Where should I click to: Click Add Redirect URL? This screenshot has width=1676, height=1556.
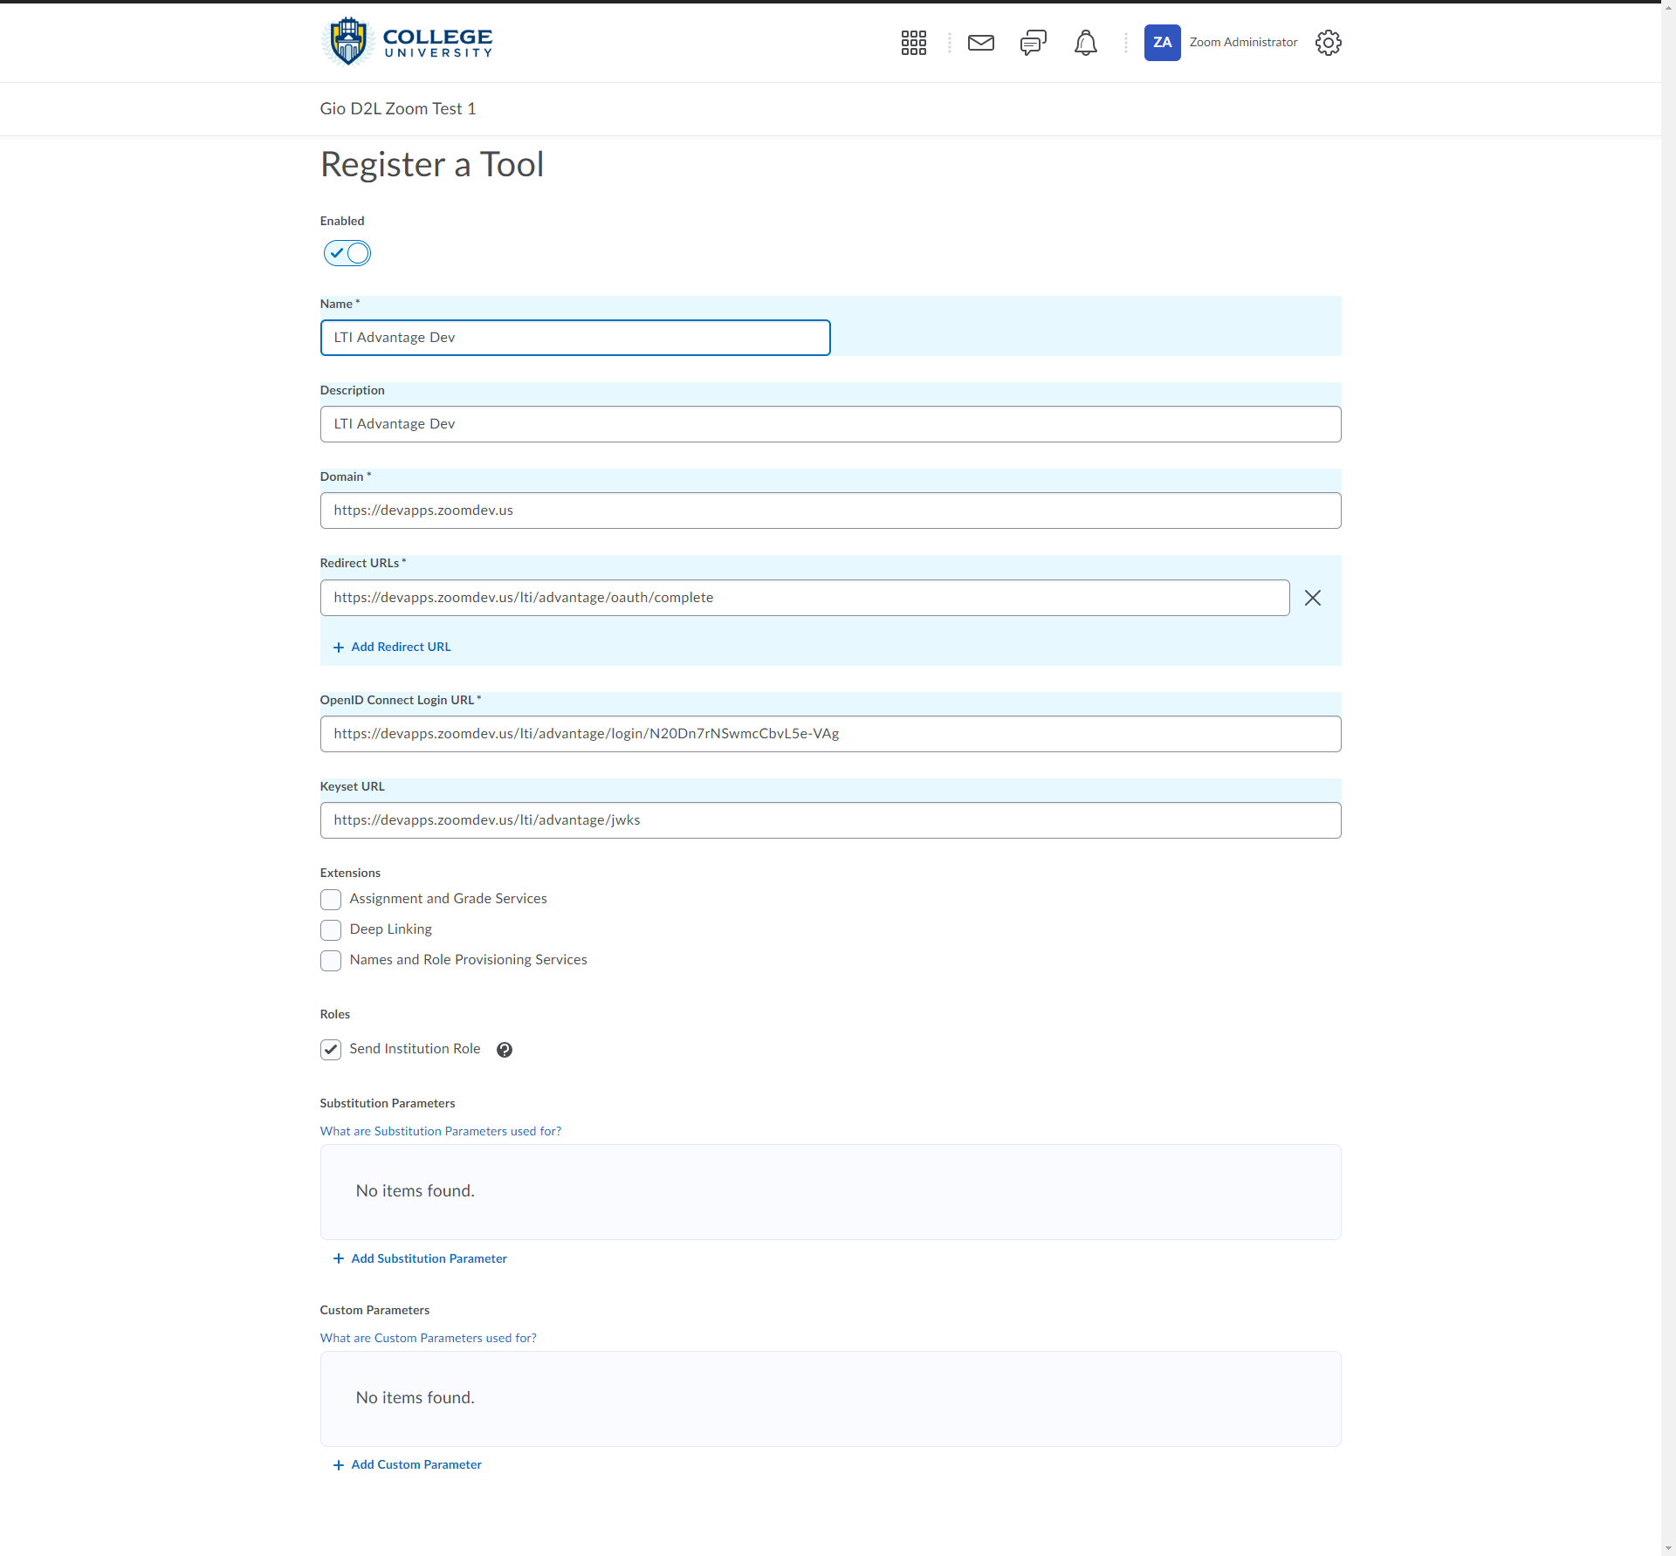401,648
